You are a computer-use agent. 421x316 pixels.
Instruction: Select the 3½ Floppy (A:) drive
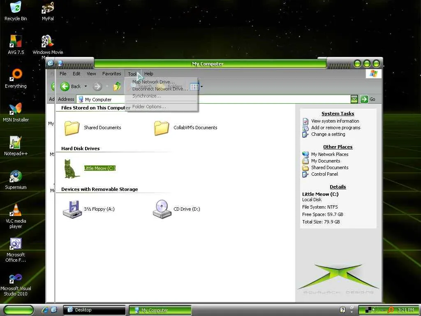(x=89, y=209)
